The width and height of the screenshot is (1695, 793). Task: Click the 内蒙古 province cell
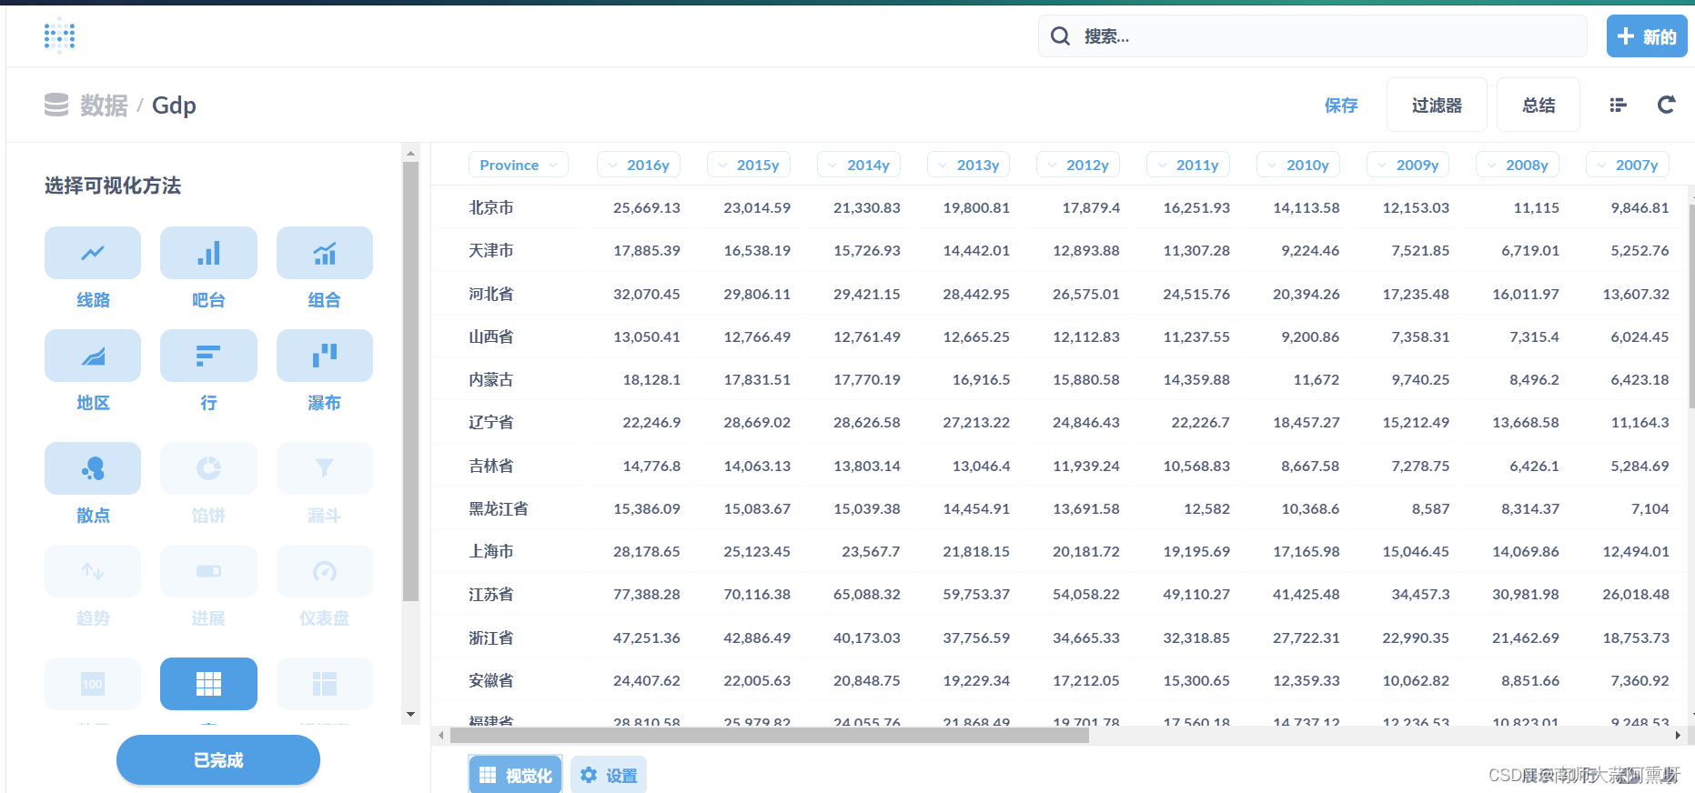[491, 379]
